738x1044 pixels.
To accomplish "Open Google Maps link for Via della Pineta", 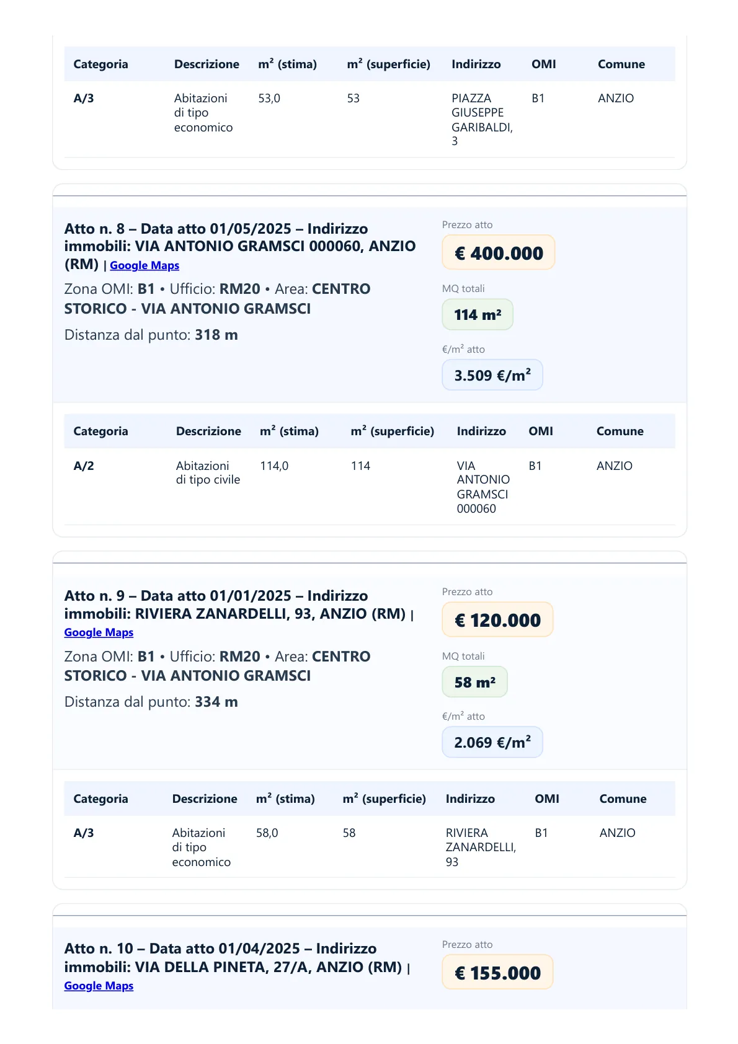I will (99, 986).
